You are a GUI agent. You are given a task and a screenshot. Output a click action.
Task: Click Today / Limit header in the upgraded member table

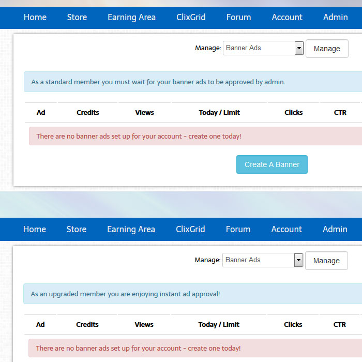[x=219, y=324]
